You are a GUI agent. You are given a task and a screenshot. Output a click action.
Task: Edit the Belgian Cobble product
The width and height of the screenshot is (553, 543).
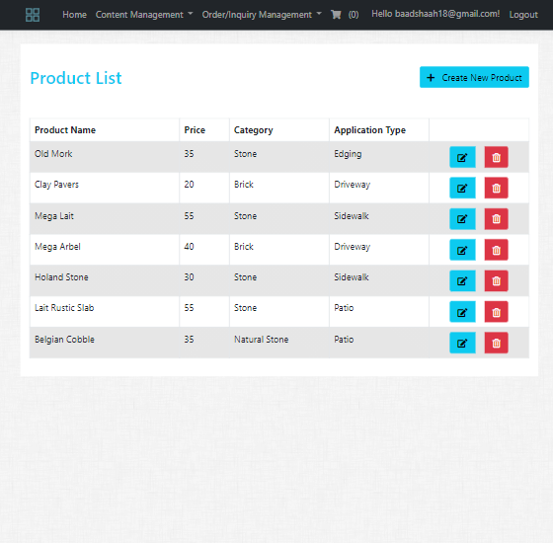tap(462, 343)
